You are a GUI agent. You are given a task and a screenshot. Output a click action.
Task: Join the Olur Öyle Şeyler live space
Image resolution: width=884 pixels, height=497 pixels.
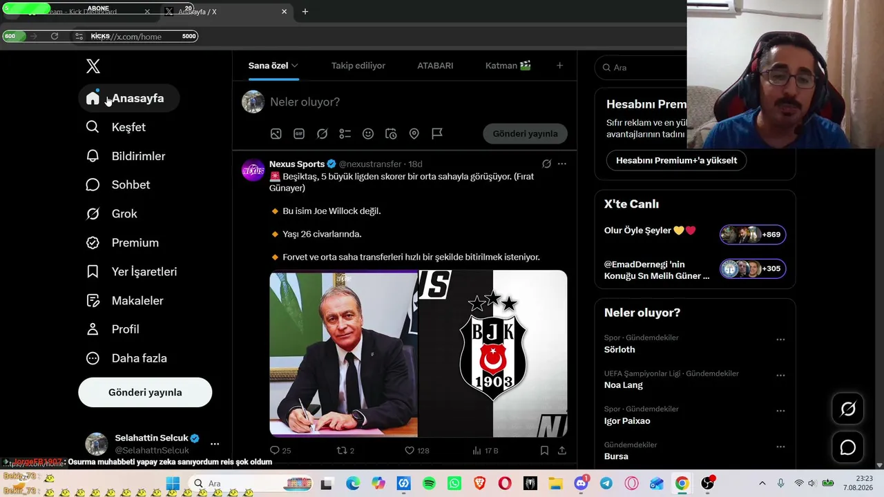pos(695,234)
